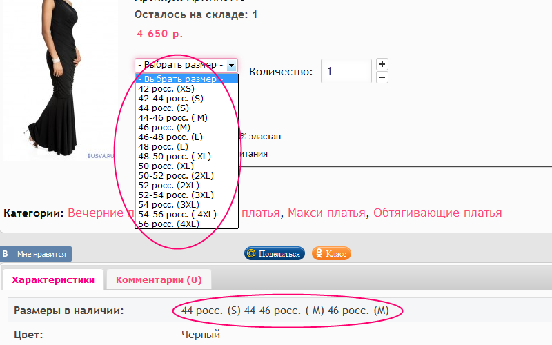
Task: Choose 50 росс. (XL) in dropdown
Action: [166, 166]
